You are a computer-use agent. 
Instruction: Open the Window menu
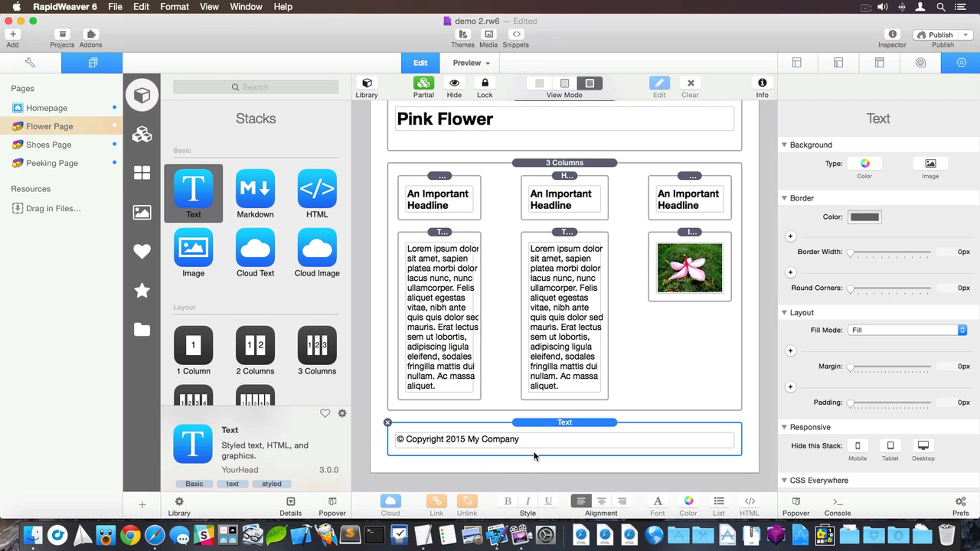pos(246,7)
